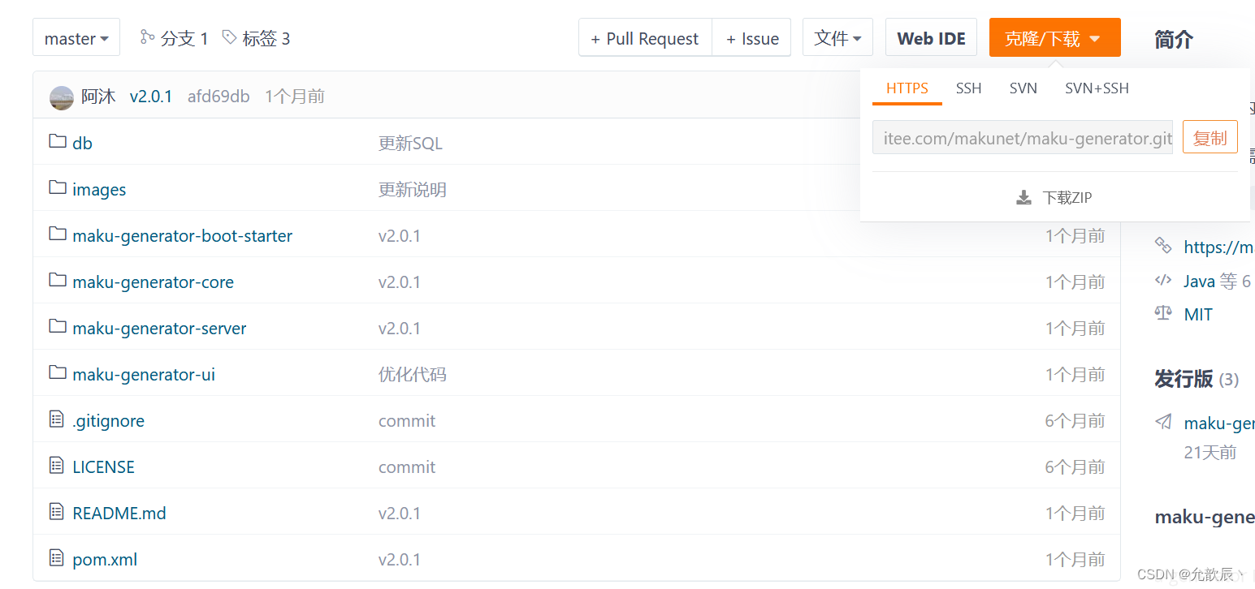Open the master branch selector
The width and height of the screenshot is (1255, 589).
(x=76, y=37)
